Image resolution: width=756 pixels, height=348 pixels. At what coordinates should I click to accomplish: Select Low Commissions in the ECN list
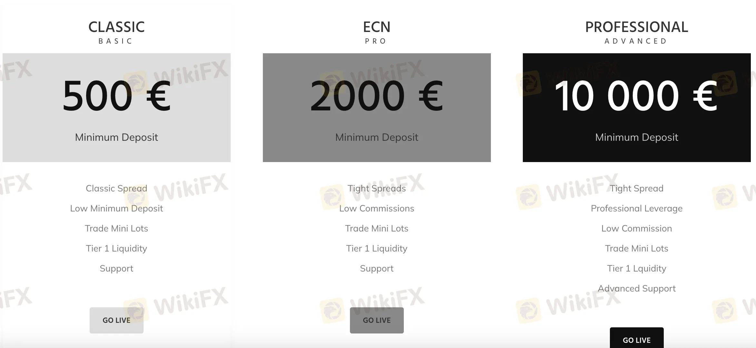click(x=376, y=208)
